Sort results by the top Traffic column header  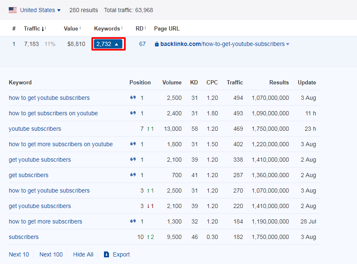coord(32,29)
